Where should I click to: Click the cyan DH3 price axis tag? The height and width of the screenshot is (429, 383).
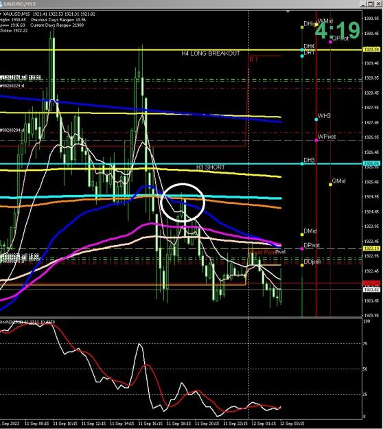point(371,163)
